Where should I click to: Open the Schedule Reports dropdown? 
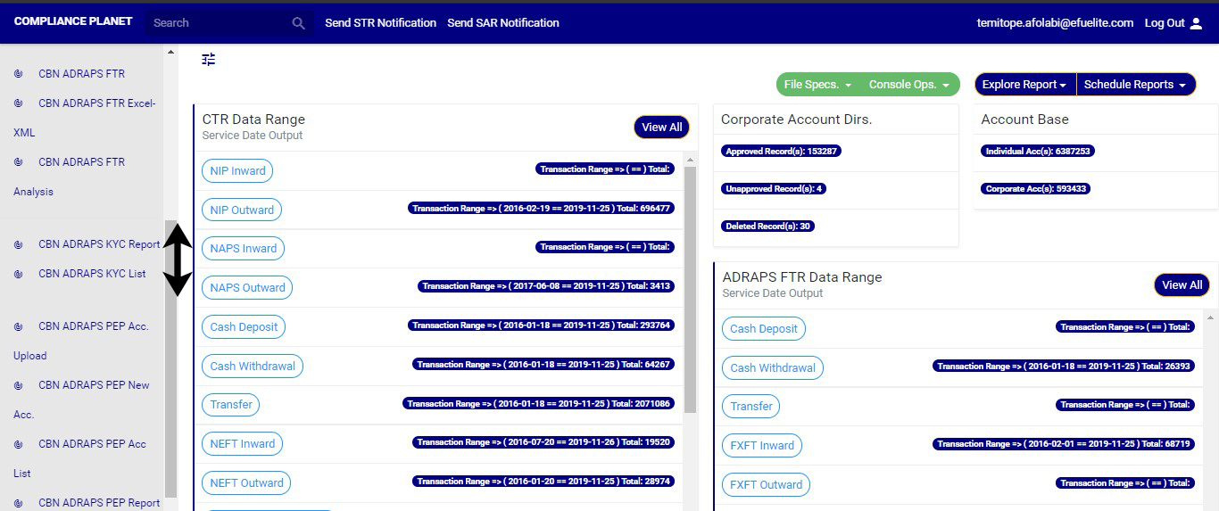click(1135, 85)
